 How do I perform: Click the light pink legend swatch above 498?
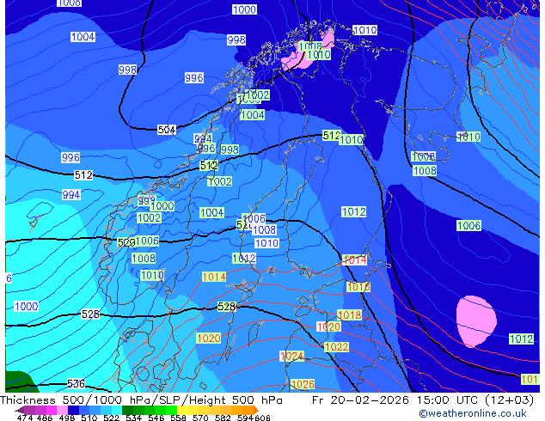coord(62,410)
